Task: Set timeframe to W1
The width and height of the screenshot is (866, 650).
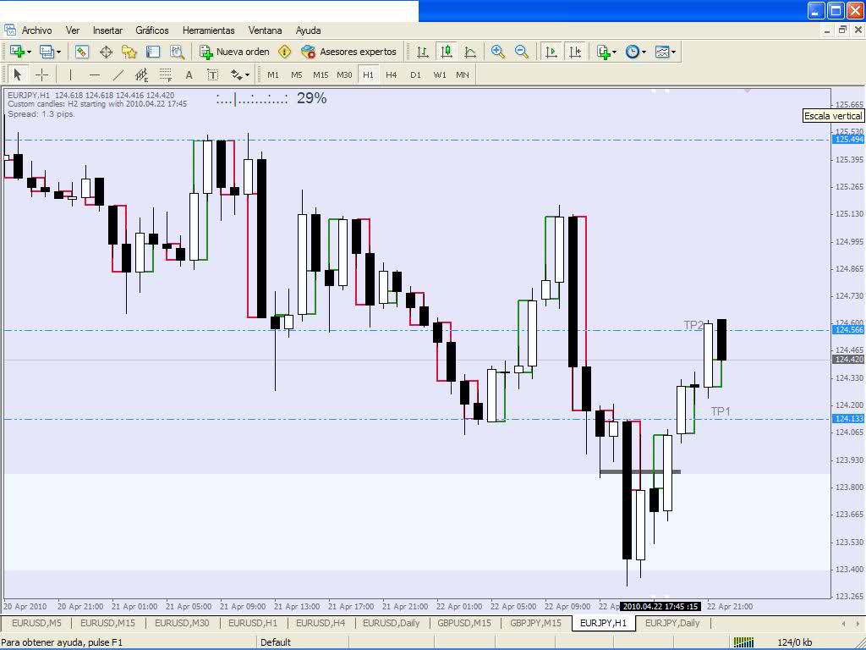Action: pyautogui.click(x=440, y=74)
